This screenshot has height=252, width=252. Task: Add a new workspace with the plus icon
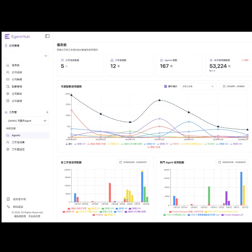pos(47,112)
